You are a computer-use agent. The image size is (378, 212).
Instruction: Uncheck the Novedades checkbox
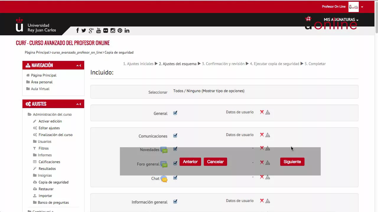(175, 149)
